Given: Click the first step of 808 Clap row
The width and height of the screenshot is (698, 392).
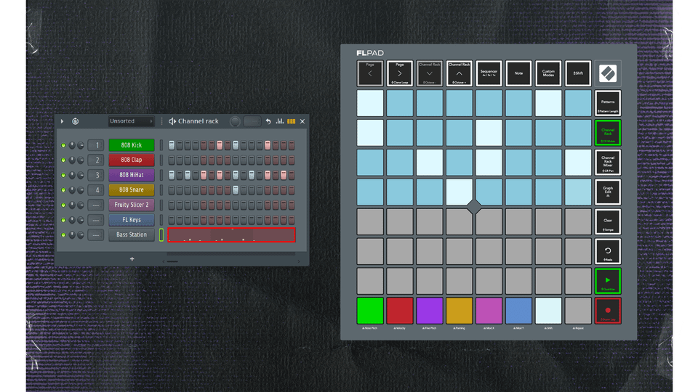Looking at the screenshot, I should pos(172,160).
